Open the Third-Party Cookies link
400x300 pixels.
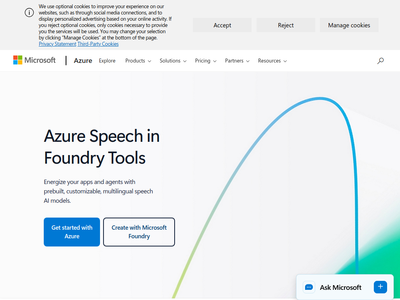coord(98,44)
